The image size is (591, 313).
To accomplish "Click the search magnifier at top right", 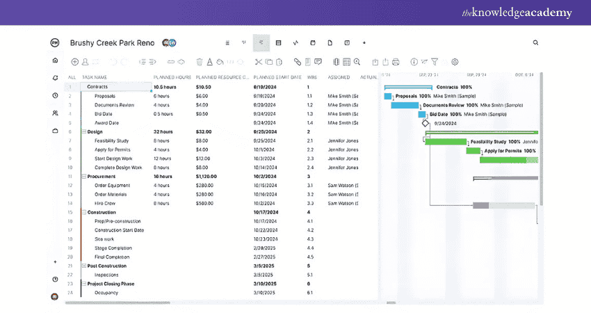I will tap(535, 42).
